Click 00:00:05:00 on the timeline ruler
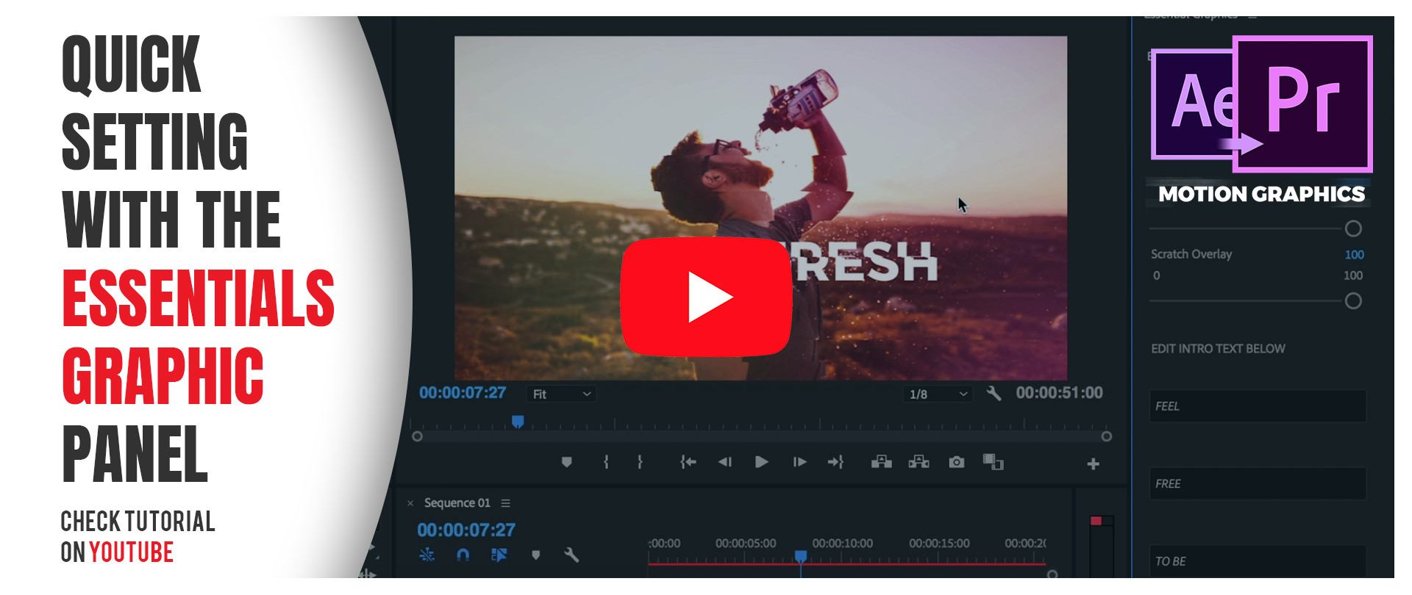This screenshot has height=595, width=1412. coord(746,544)
